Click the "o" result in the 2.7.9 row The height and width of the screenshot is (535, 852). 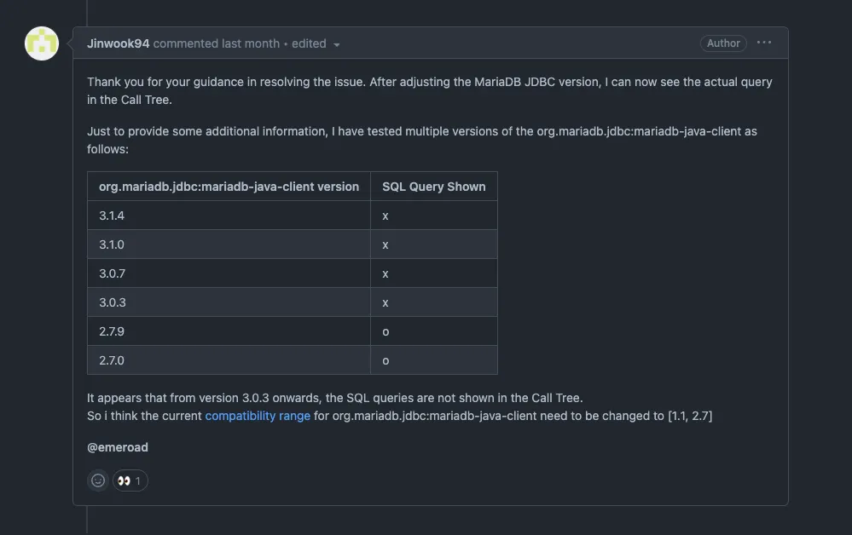click(385, 331)
